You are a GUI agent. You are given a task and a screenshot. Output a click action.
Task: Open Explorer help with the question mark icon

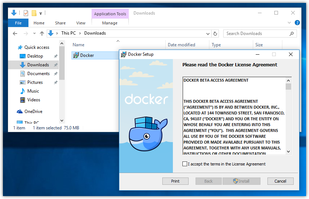click(297, 23)
